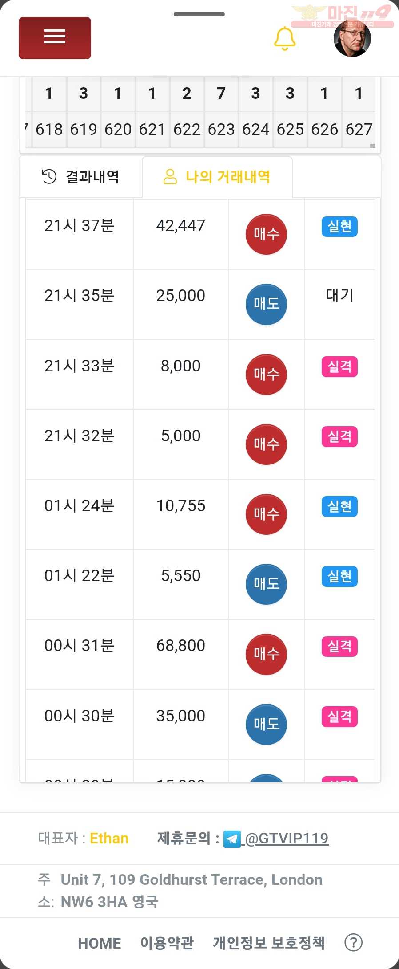Go to the HOME footer link
This screenshot has height=969, width=399.
click(100, 943)
